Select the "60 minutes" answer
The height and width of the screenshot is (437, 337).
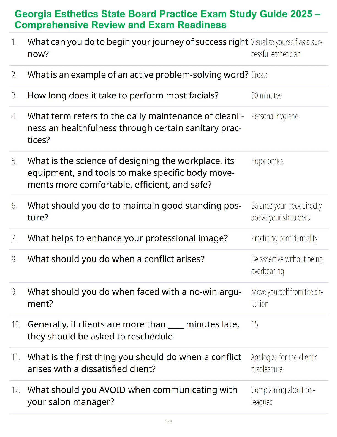pos(266,96)
